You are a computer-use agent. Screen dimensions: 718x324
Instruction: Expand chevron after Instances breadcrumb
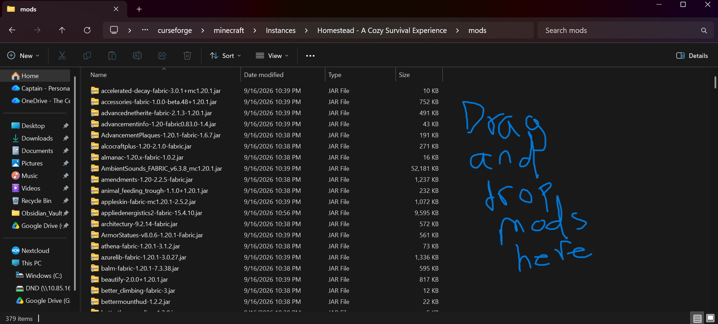(306, 31)
